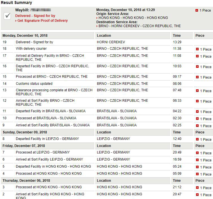
Task: Click the plus icon on Departed Facility in BRNO row
Action: pyautogui.click(x=197, y=67)
